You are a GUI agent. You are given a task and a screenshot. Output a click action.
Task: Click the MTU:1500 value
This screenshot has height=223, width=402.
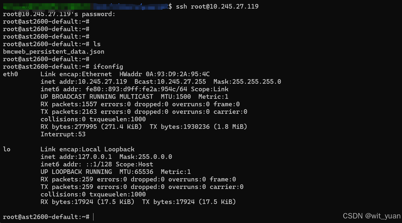click(x=176, y=97)
